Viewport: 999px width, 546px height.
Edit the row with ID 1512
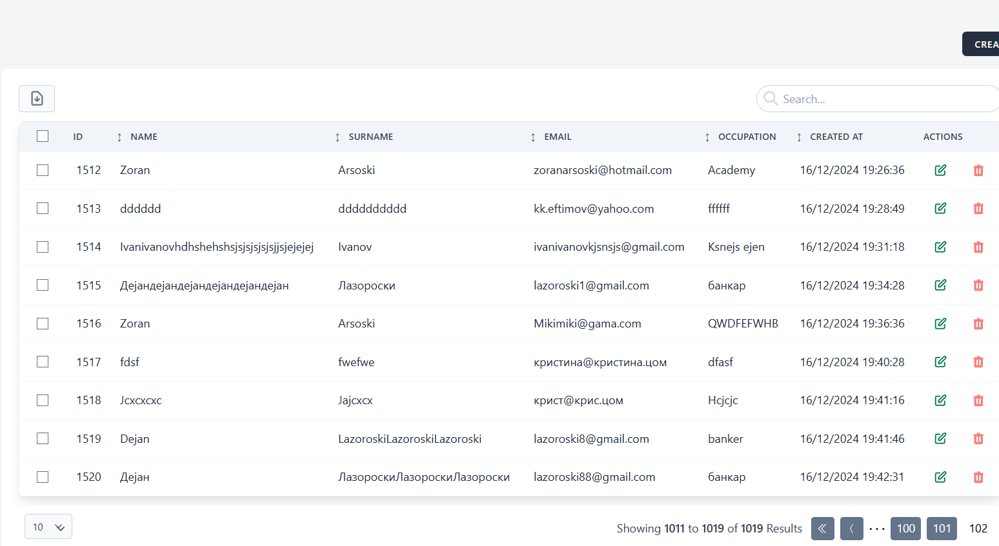[x=940, y=170]
